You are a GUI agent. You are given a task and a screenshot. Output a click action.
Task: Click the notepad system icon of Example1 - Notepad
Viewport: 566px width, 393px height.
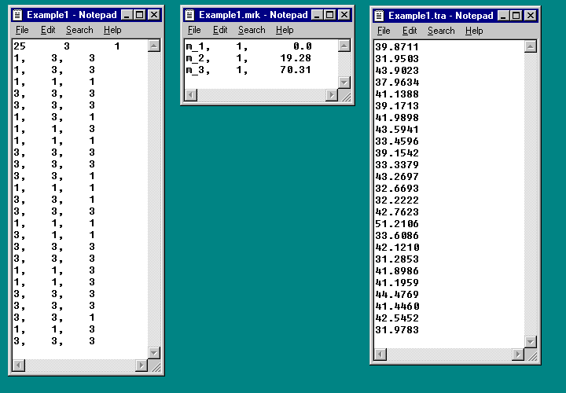pyautogui.click(x=17, y=15)
